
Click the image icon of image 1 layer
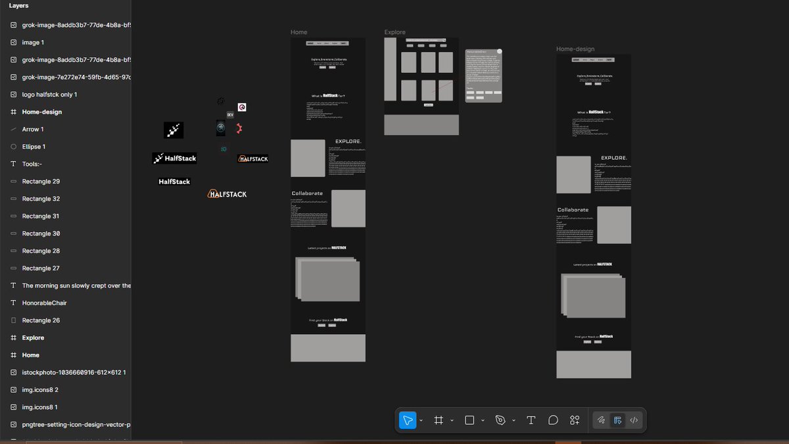tap(13, 42)
